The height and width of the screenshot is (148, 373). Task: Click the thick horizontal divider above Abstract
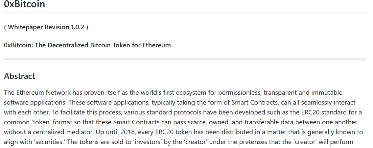185,59
